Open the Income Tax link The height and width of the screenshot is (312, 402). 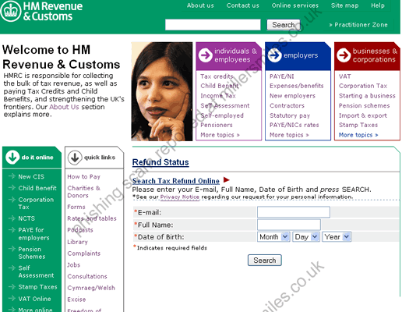[218, 96]
